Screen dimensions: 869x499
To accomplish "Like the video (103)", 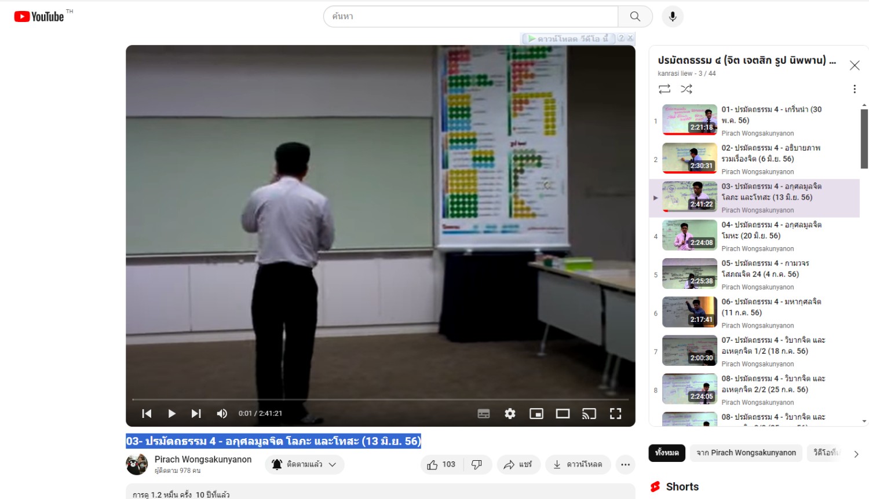I will tap(441, 464).
